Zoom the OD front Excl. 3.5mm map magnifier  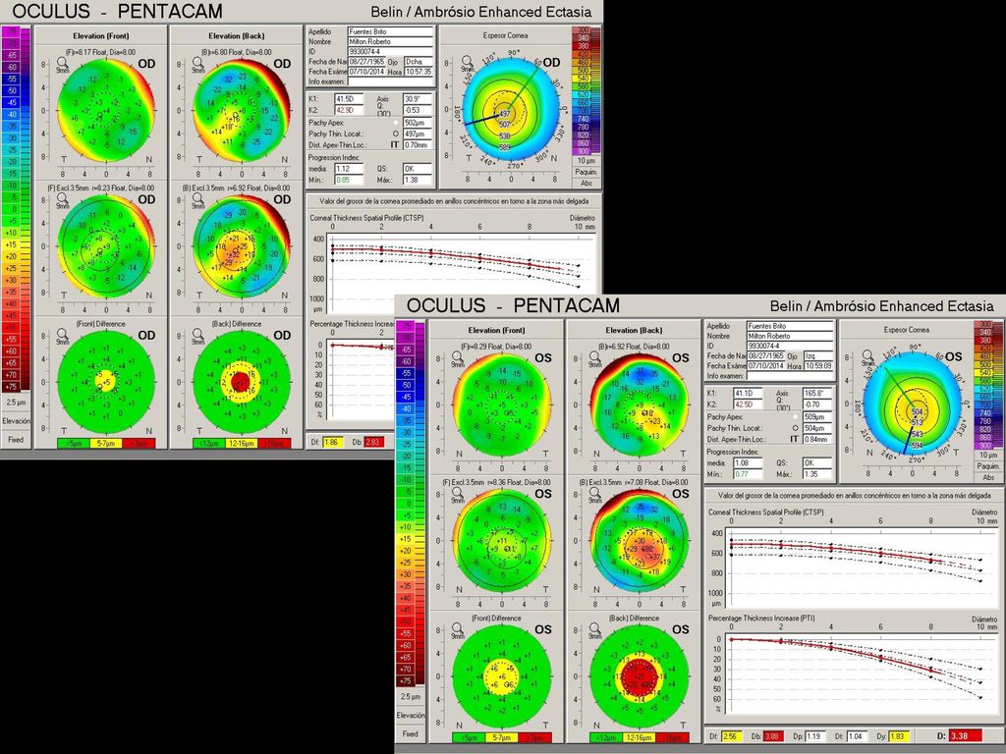(62, 198)
